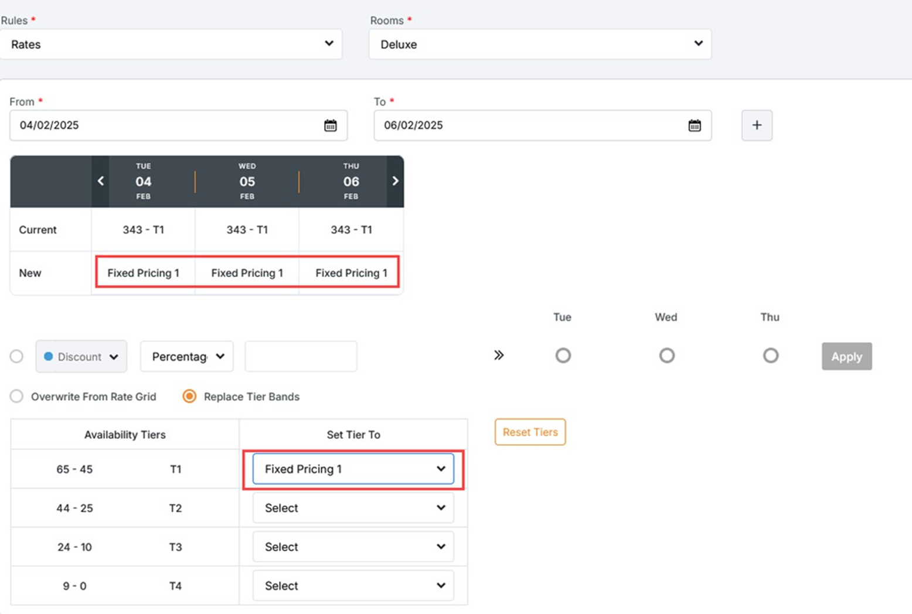912x614 pixels.
Task: Expand the Rooms dropdown showing Deluxe
Action: pyautogui.click(x=540, y=45)
